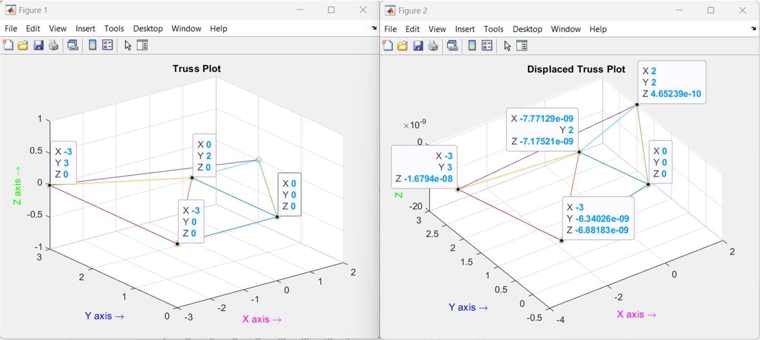The image size is (760, 340).
Task: Click unlabeled open-circle node in Figure 1 plot
Action: tap(258, 160)
